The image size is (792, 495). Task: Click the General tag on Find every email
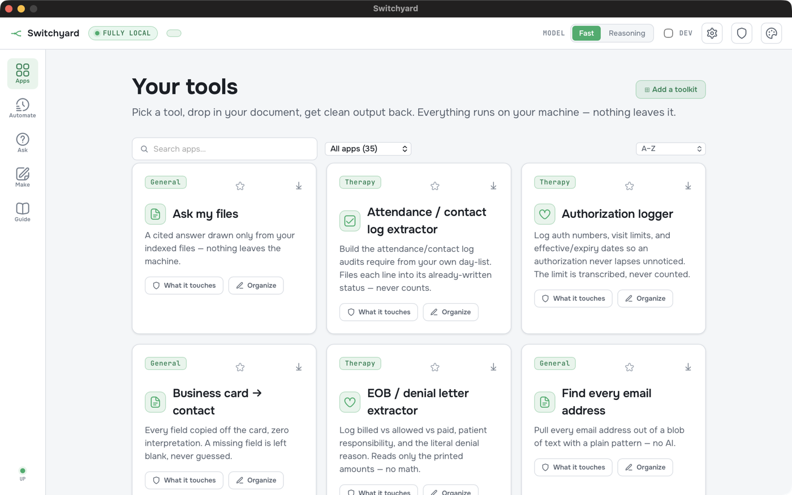[x=555, y=363]
